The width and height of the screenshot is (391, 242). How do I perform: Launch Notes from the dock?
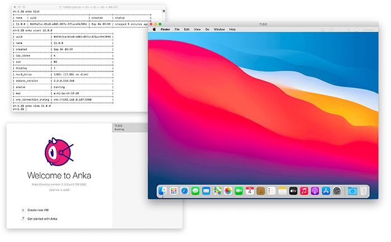[282, 191]
